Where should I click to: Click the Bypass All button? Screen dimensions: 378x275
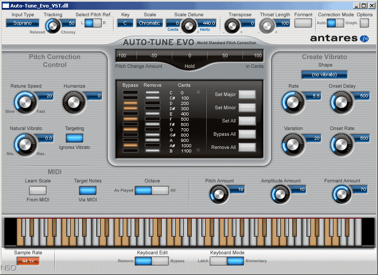point(247,134)
